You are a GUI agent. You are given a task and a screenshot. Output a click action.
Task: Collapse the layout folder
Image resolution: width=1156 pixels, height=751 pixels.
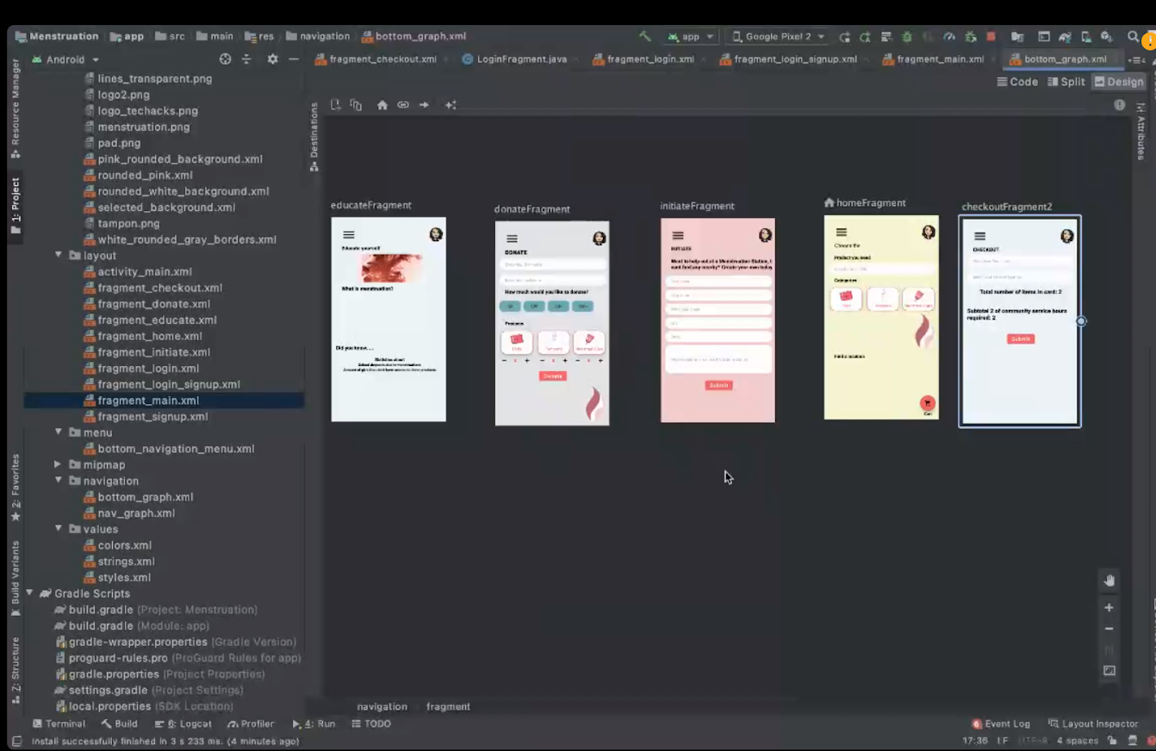59,256
